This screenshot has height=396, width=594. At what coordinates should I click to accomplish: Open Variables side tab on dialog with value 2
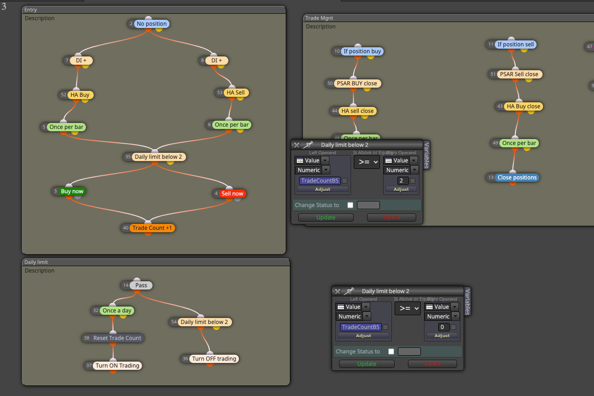(426, 156)
